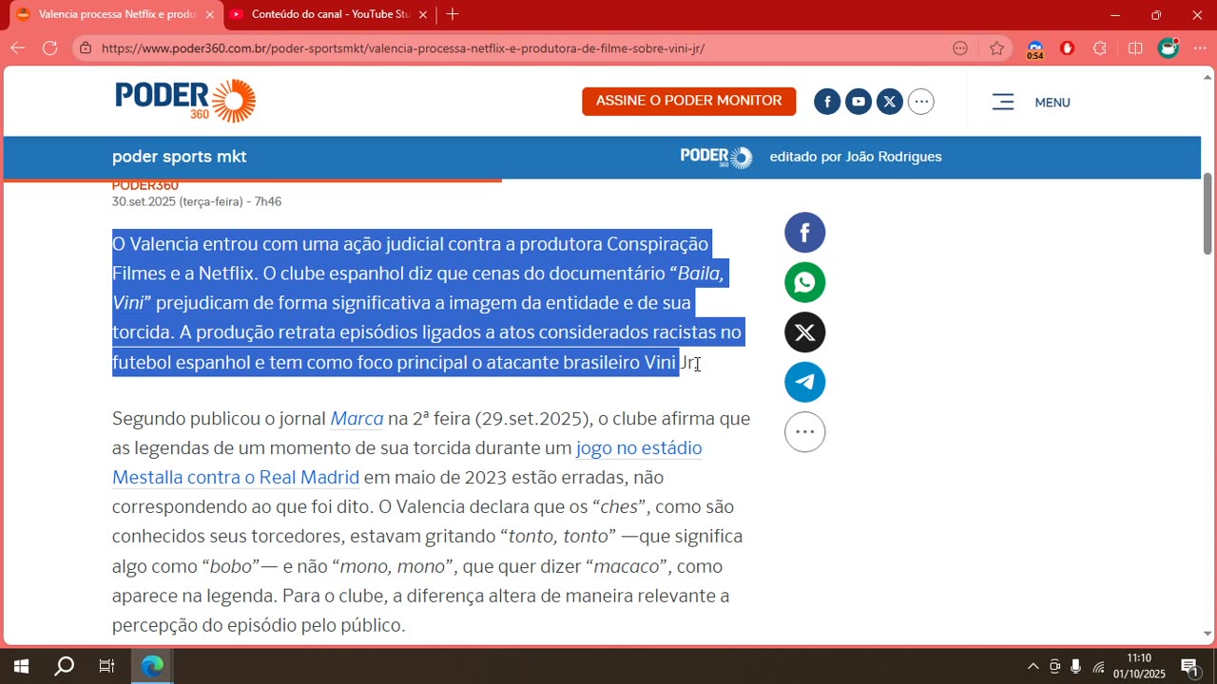Open microphone tray icon
The image size is (1217, 684).
(x=1076, y=667)
